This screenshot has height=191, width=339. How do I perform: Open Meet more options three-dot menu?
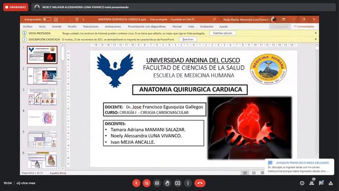click(x=188, y=183)
